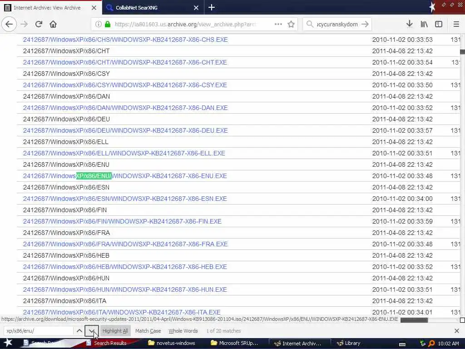
Task: Open WINDOWSXP-KB2412687-X86-FRA.EXE link
Action: click(125, 244)
